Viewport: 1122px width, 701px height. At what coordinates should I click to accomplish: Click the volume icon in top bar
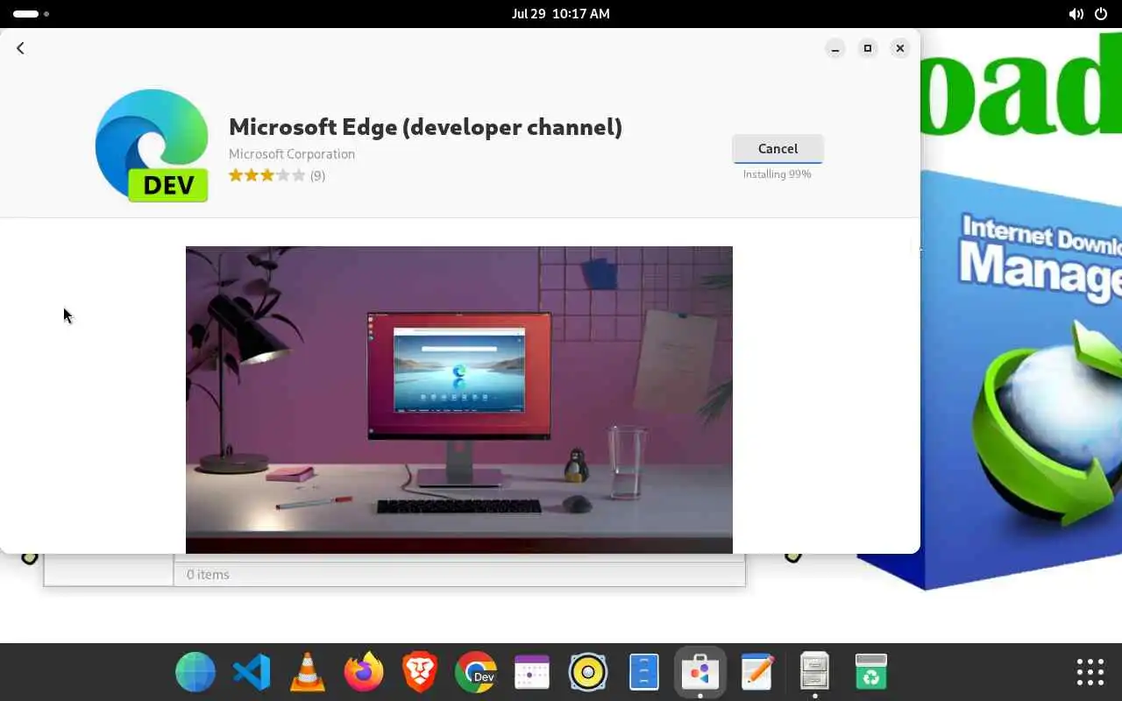point(1076,14)
